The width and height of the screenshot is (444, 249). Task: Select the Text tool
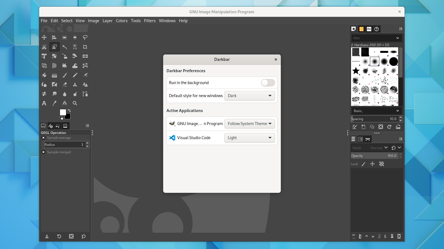click(x=44, y=103)
